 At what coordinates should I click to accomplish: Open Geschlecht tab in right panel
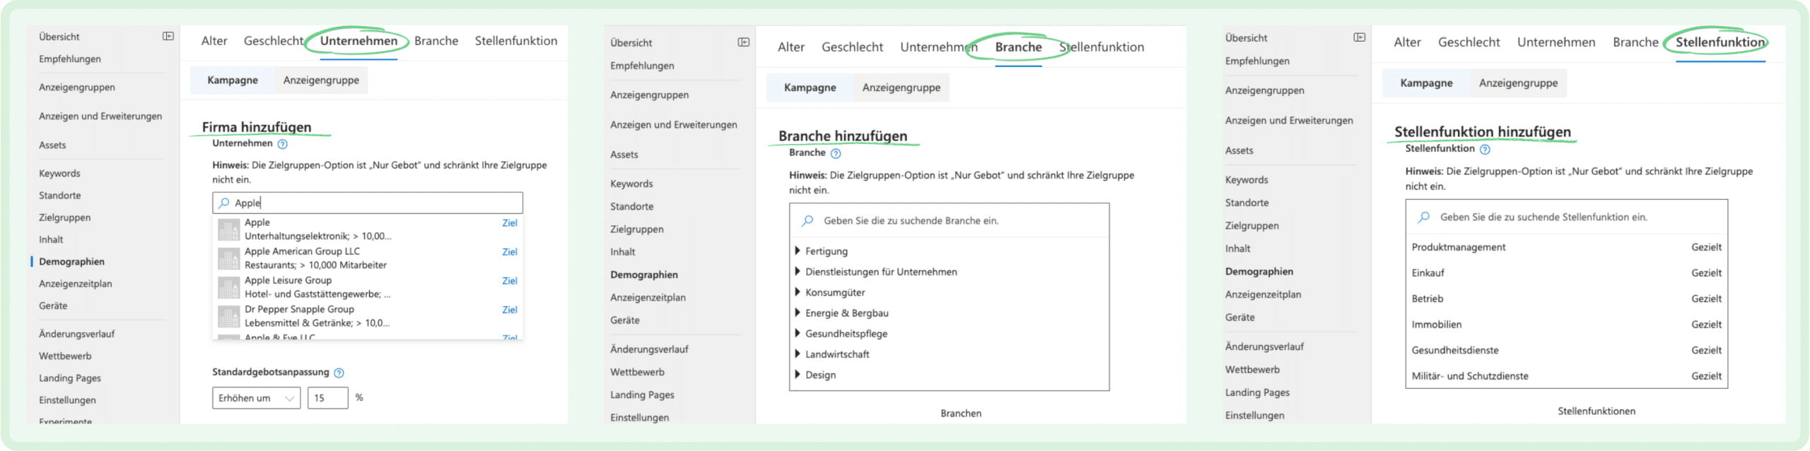(x=1469, y=42)
